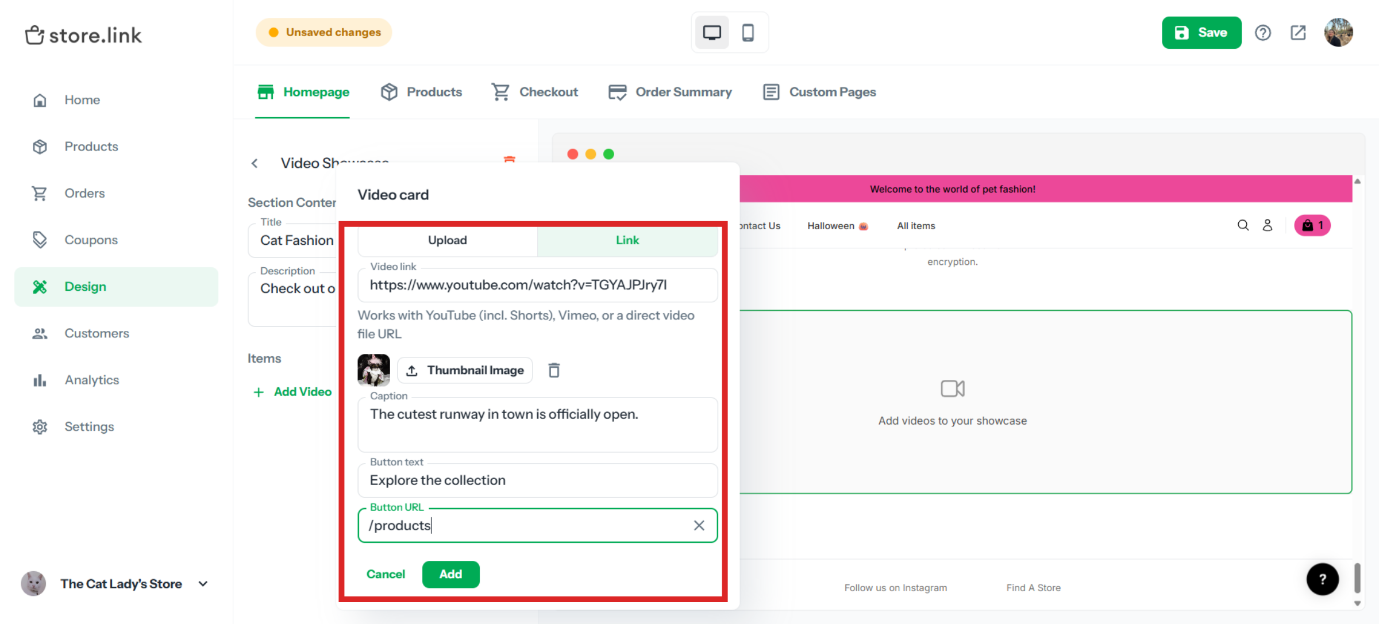Go to Home in the sidebar
Image resolution: width=1379 pixels, height=624 pixels.
click(x=117, y=100)
